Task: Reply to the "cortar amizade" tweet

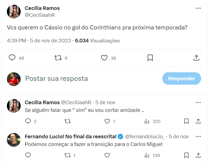Action: tap(28, 121)
